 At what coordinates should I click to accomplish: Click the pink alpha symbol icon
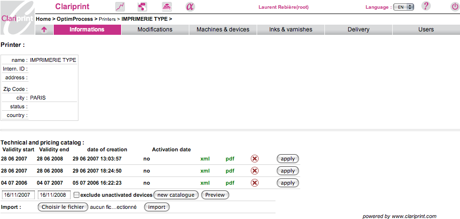(190, 7)
